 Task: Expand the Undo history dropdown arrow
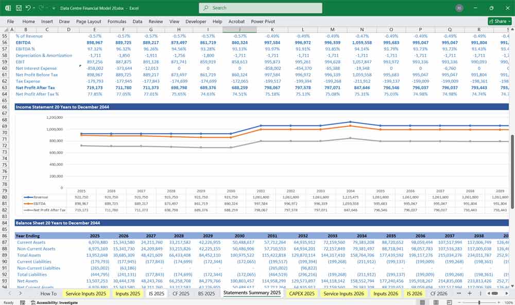(34, 8)
